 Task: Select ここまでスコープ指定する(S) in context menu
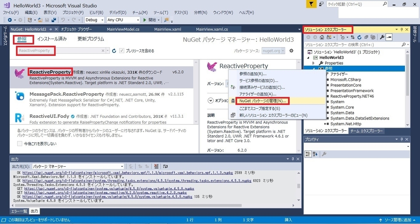point(260,108)
